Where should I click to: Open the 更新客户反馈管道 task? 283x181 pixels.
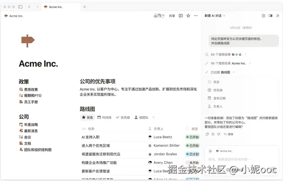(96, 171)
